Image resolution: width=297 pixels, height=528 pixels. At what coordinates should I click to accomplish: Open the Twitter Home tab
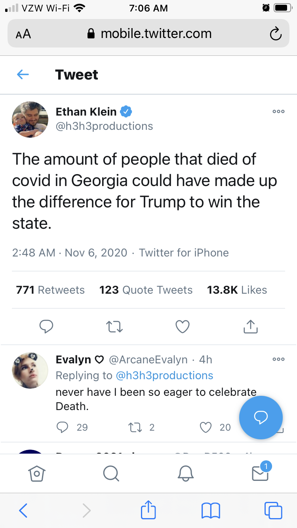tap(36, 473)
